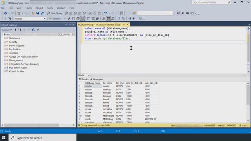Click the navigate Back circle icon
This screenshot has height=141, width=251.
point(5,13)
